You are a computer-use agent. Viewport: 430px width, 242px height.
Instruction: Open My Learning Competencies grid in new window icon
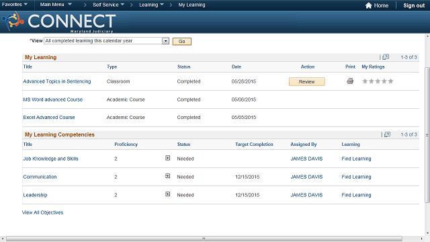(387, 134)
